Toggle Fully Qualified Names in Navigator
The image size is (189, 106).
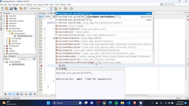[26, 94]
